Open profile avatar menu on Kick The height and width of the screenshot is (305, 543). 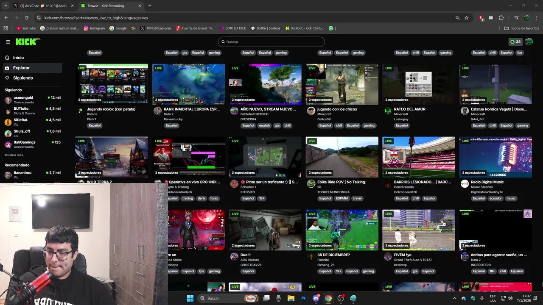529,42
